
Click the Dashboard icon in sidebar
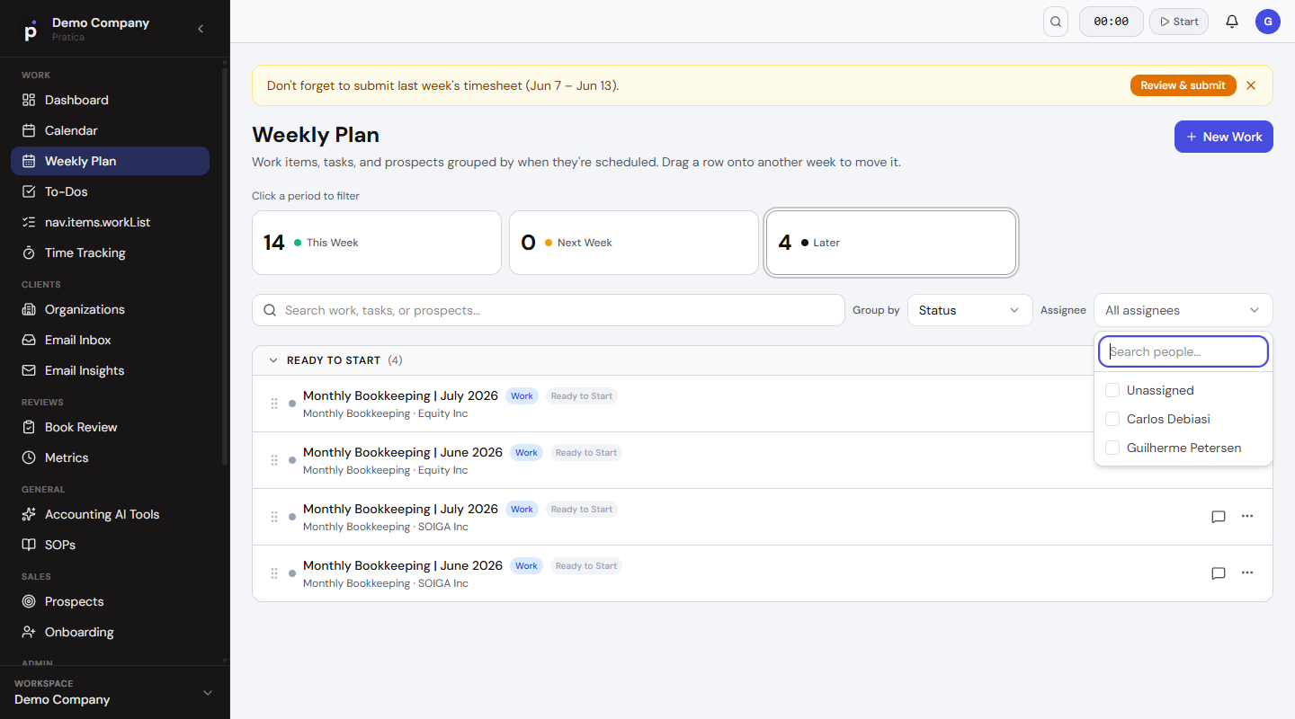(x=29, y=100)
